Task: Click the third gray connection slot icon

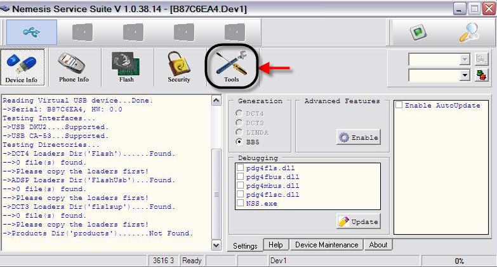Action: (x=133, y=32)
